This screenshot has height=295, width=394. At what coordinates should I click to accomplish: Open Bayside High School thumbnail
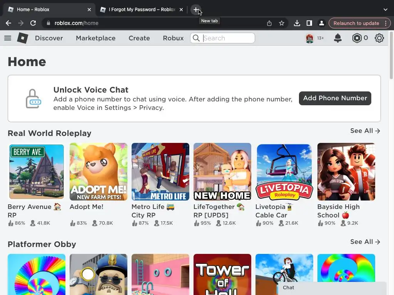tap(346, 172)
